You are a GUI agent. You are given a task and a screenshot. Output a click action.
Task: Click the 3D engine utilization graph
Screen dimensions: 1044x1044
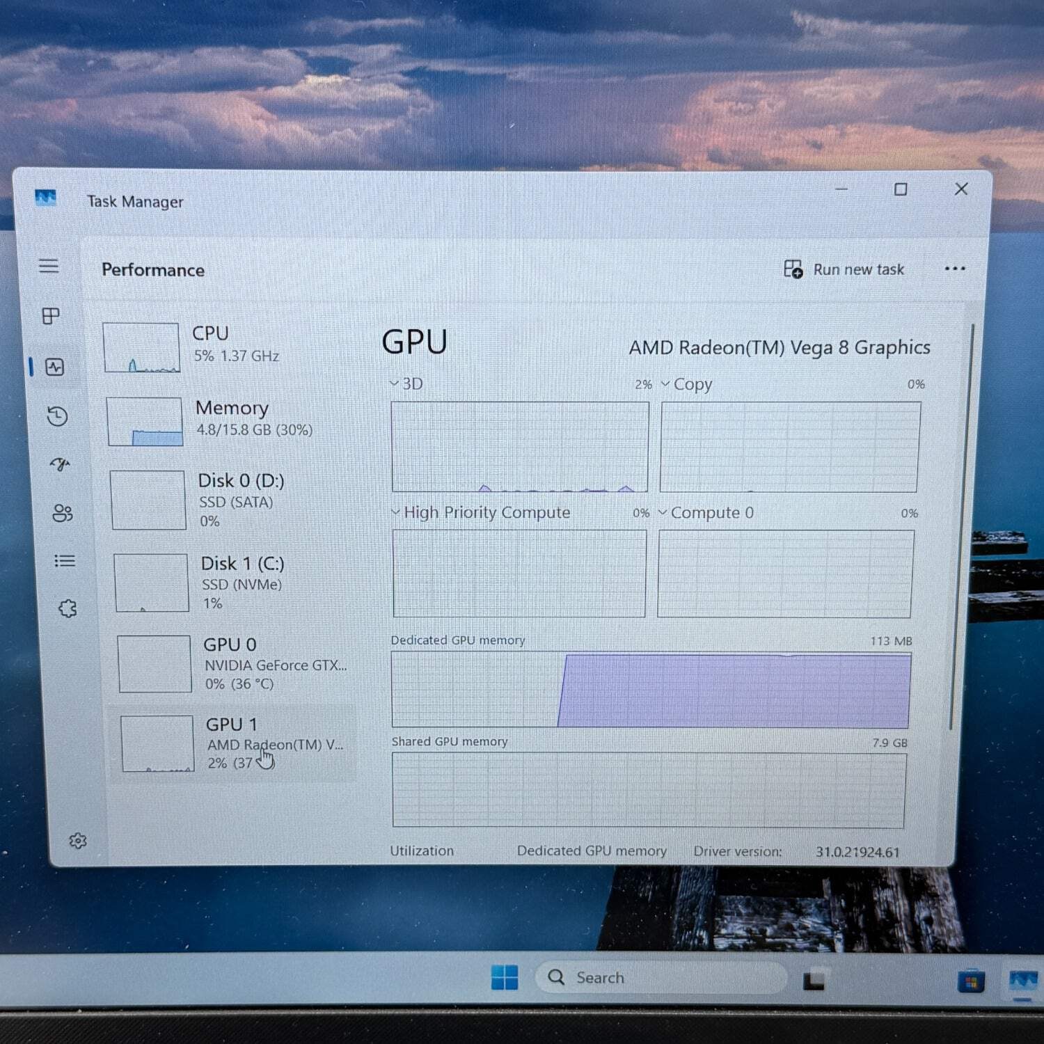520,447
